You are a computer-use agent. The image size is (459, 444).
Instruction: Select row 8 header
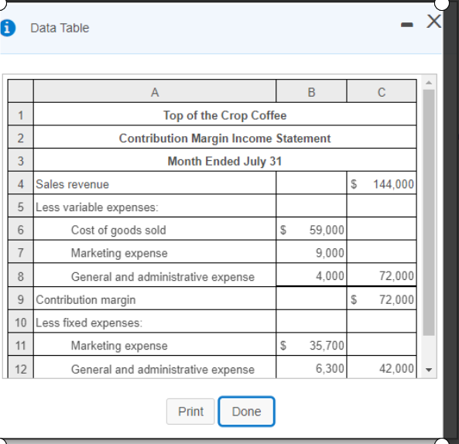click(x=20, y=275)
